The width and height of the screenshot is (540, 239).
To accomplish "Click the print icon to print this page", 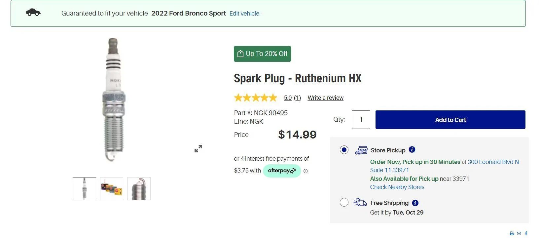I will click(x=511, y=233).
